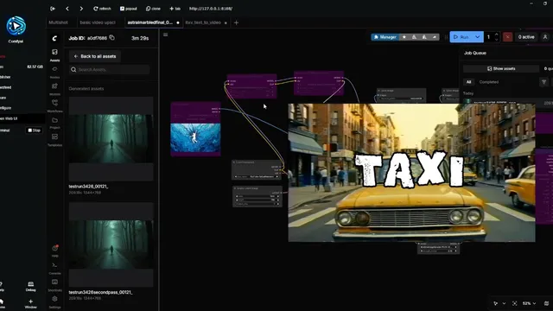Open the Assets panel in sidebar
Screen dimensions: 553x311
click(x=54, y=55)
